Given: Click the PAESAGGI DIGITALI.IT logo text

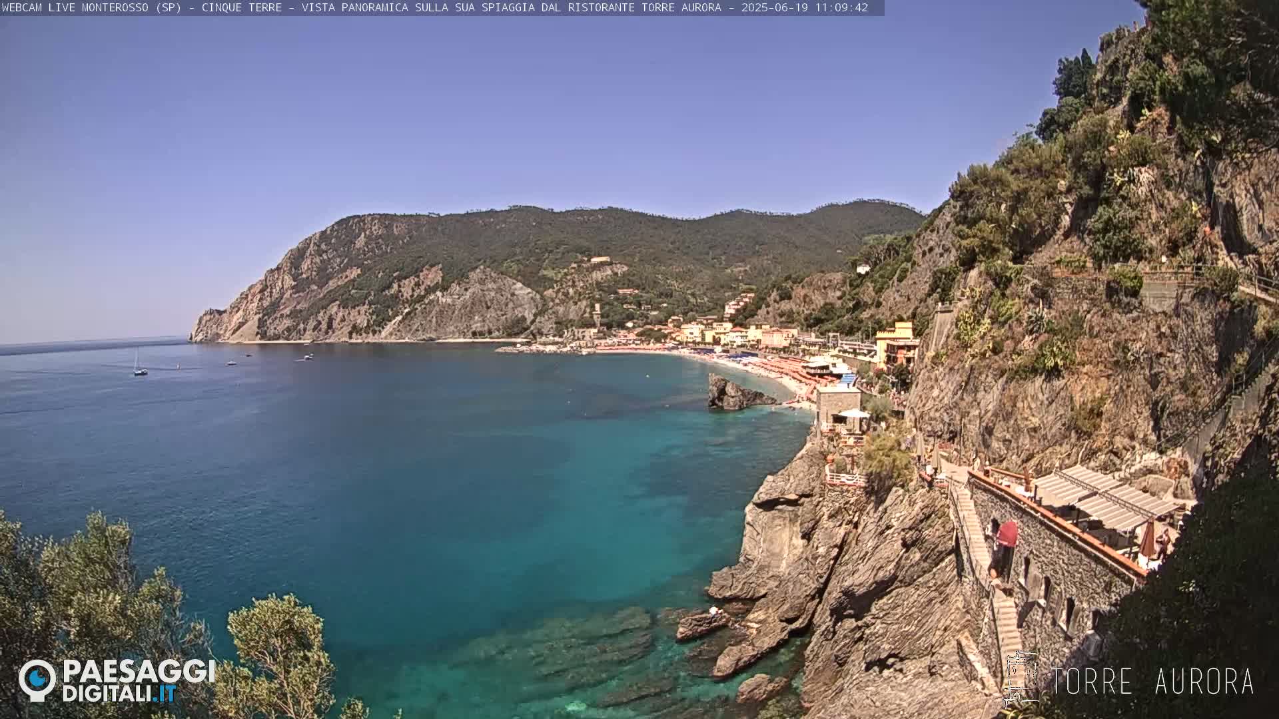Looking at the screenshot, I should (139, 680).
